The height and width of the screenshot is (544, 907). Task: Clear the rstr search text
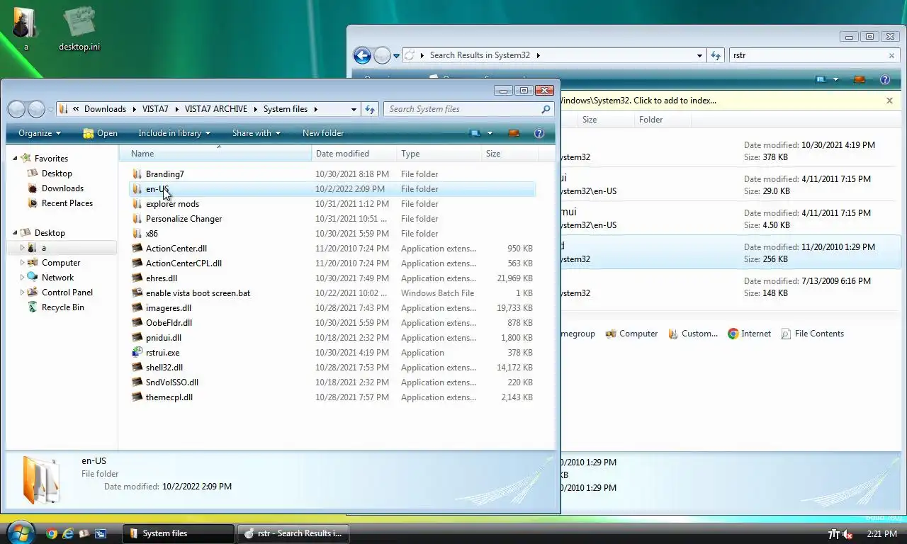891,55
